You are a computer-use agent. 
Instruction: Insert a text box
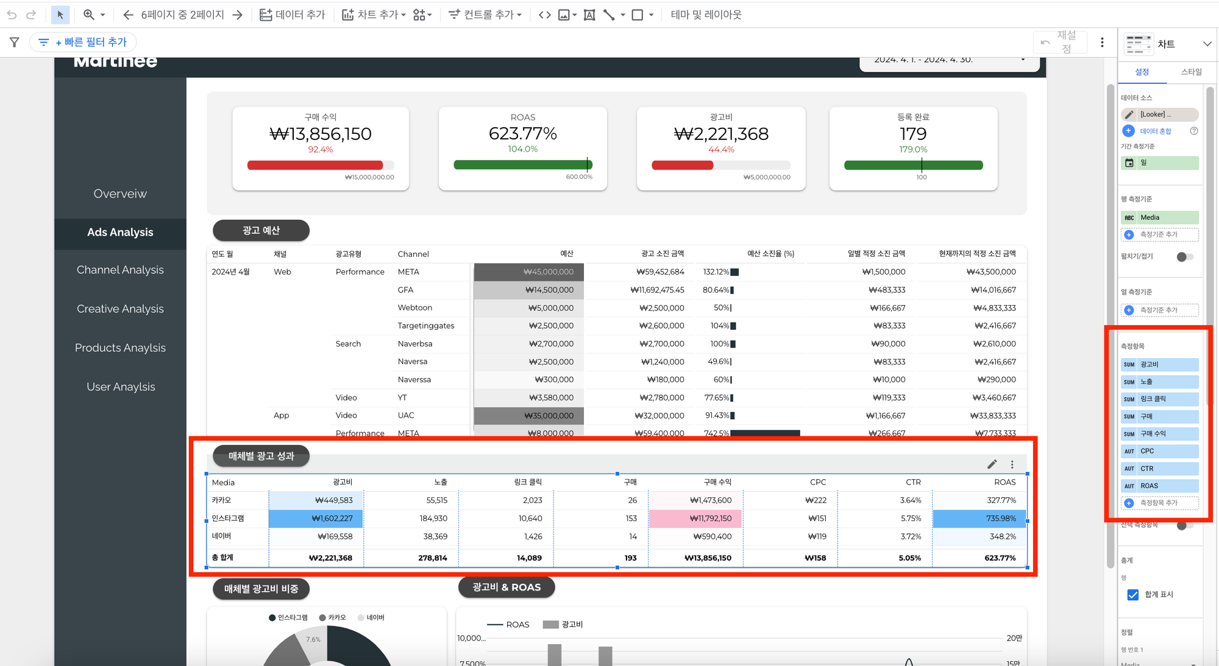coord(589,15)
